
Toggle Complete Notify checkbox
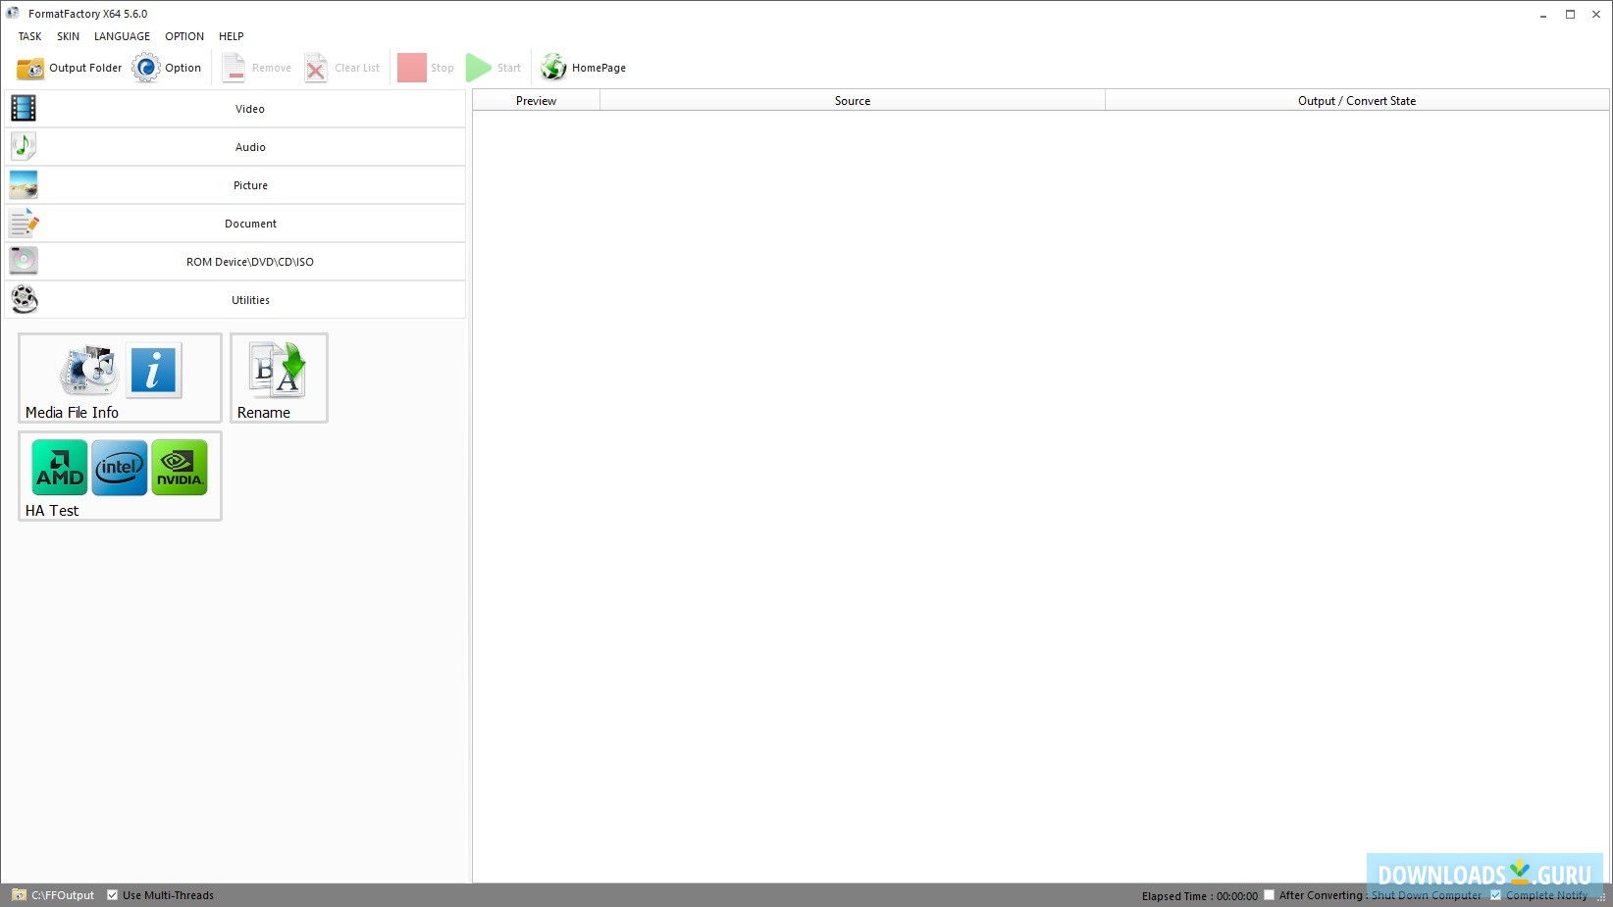click(1495, 895)
